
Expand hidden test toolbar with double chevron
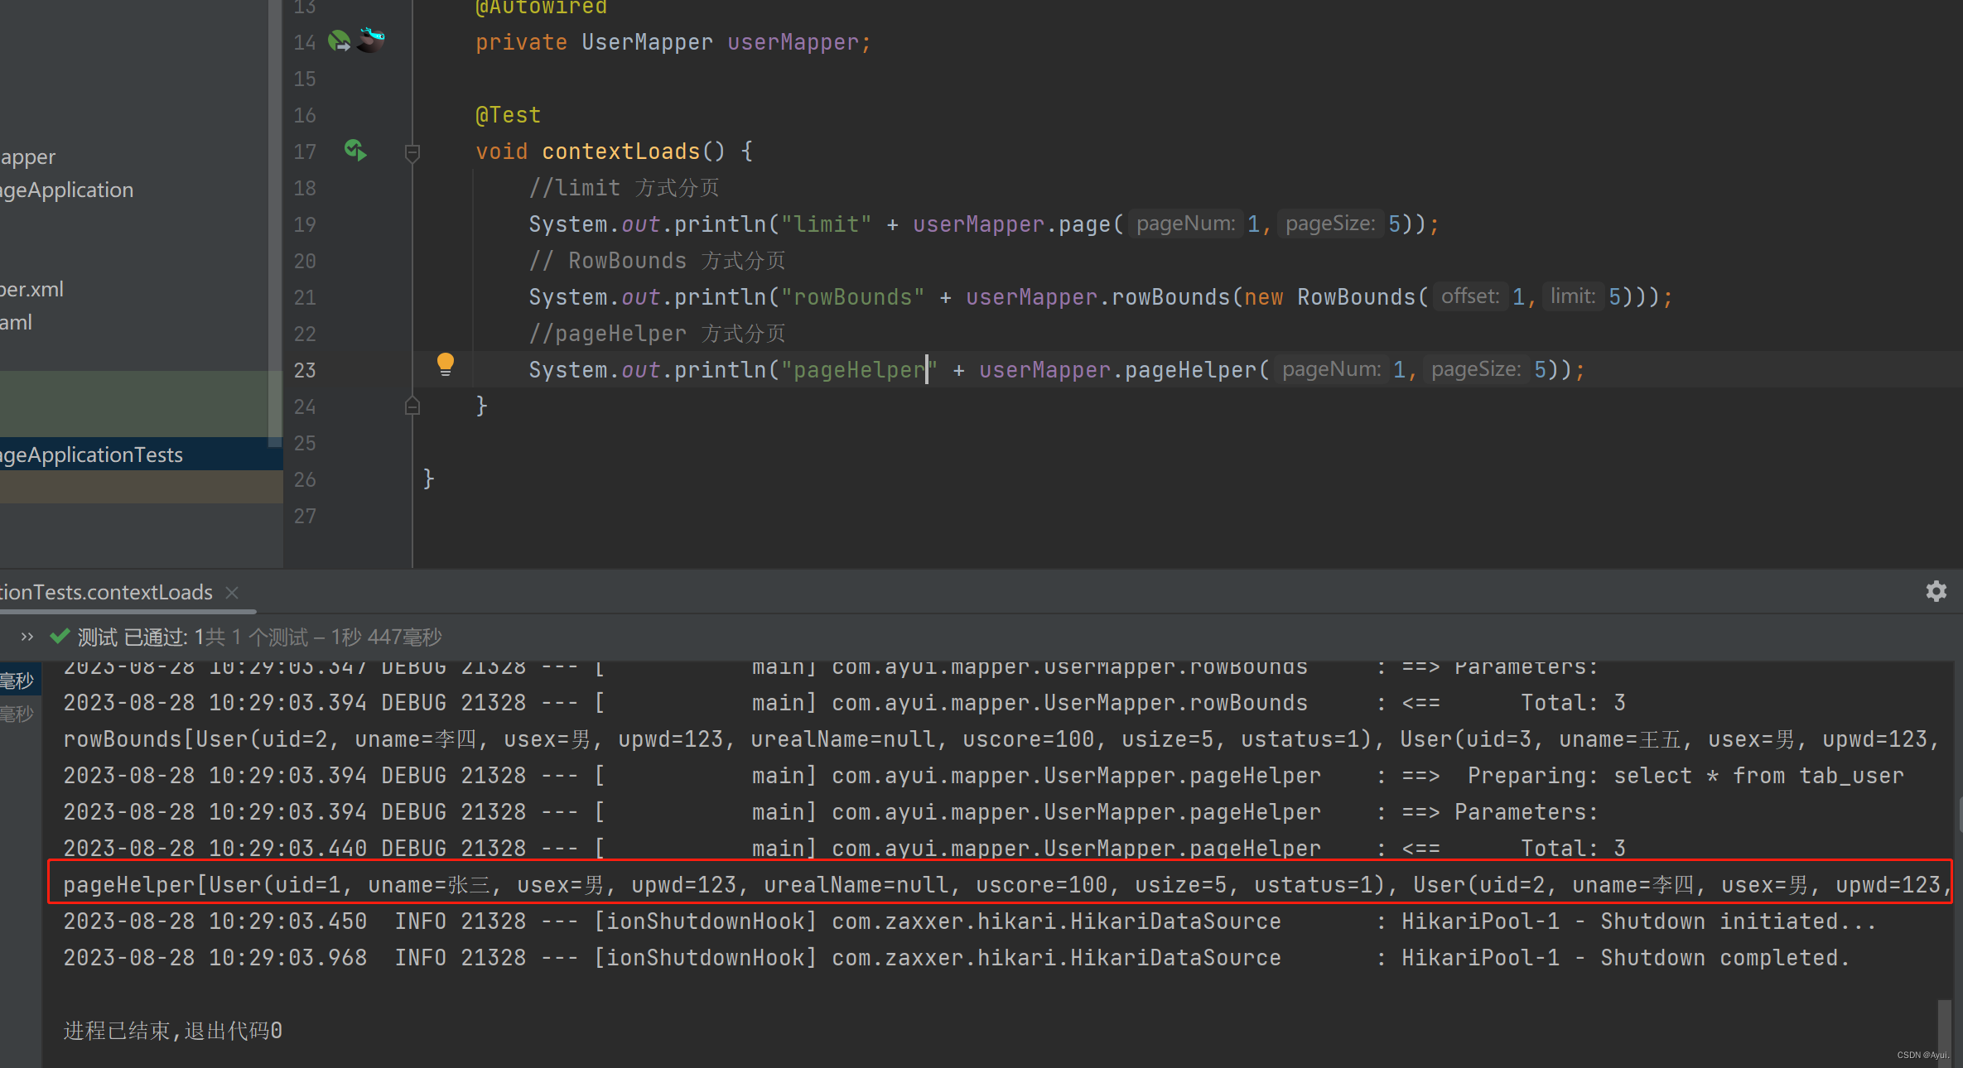[27, 637]
